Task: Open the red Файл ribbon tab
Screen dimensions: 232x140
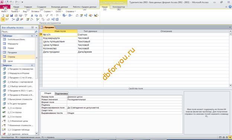Action: click(5, 7)
